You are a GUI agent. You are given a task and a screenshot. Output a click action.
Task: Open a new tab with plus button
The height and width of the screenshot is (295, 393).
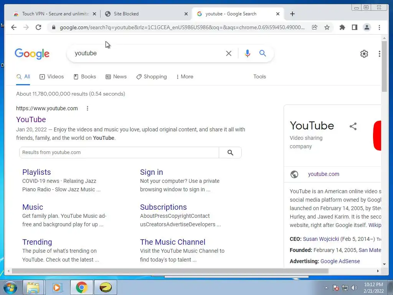tap(292, 14)
